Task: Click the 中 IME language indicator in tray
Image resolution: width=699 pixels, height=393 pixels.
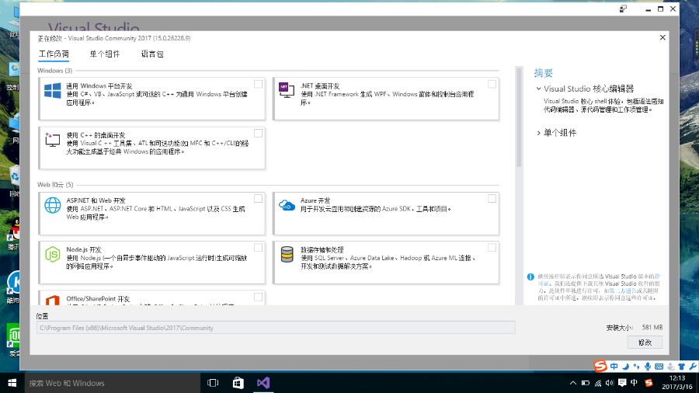Action: [x=634, y=383]
